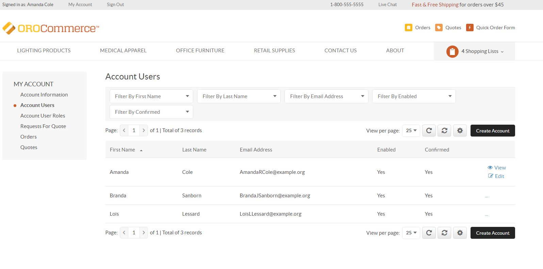Viewport: 543px width, 269px height.
Task: Click the Quick Order Form lightning icon
Action: [470, 28]
